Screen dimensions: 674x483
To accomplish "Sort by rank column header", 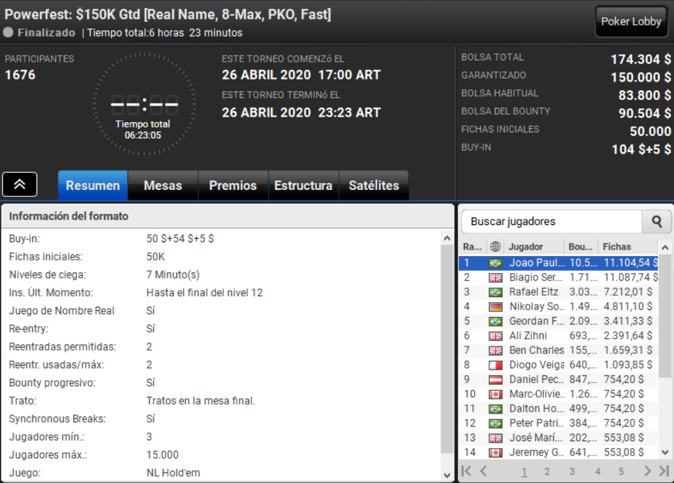I will tap(472, 247).
